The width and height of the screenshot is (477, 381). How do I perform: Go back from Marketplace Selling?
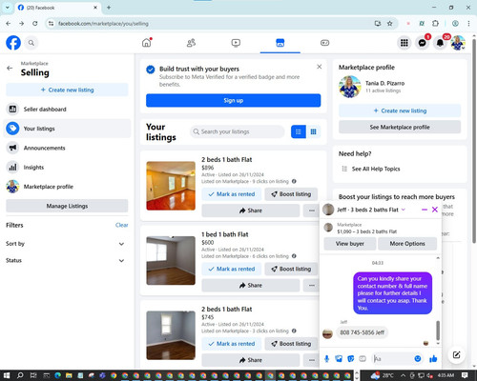click(10, 68)
